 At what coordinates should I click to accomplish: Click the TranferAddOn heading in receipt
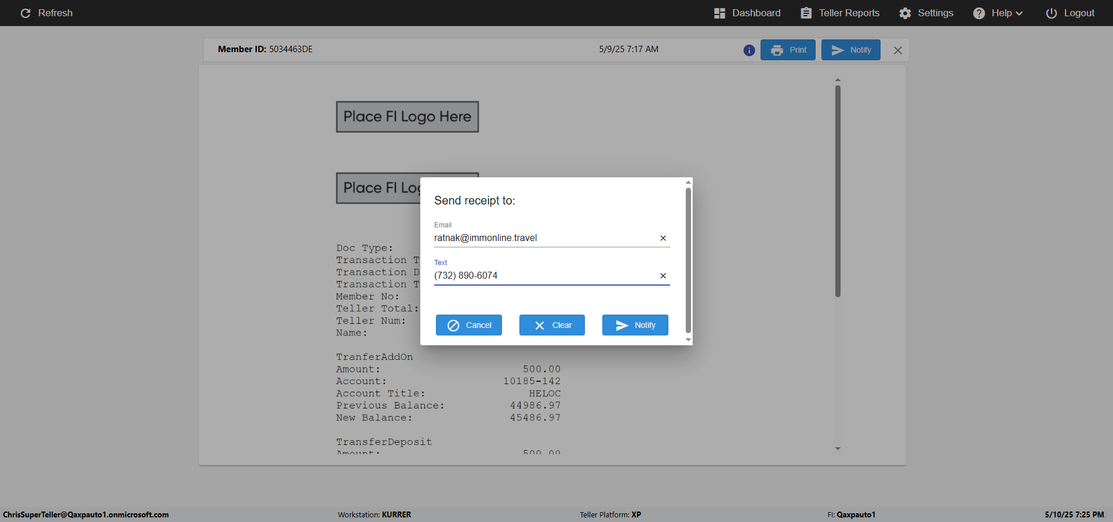[x=374, y=357]
